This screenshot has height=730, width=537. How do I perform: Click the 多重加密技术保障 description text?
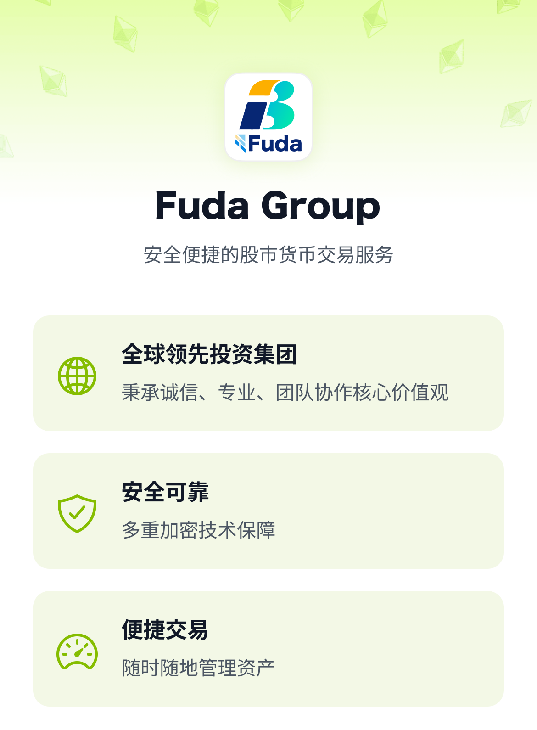pos(198,530)
